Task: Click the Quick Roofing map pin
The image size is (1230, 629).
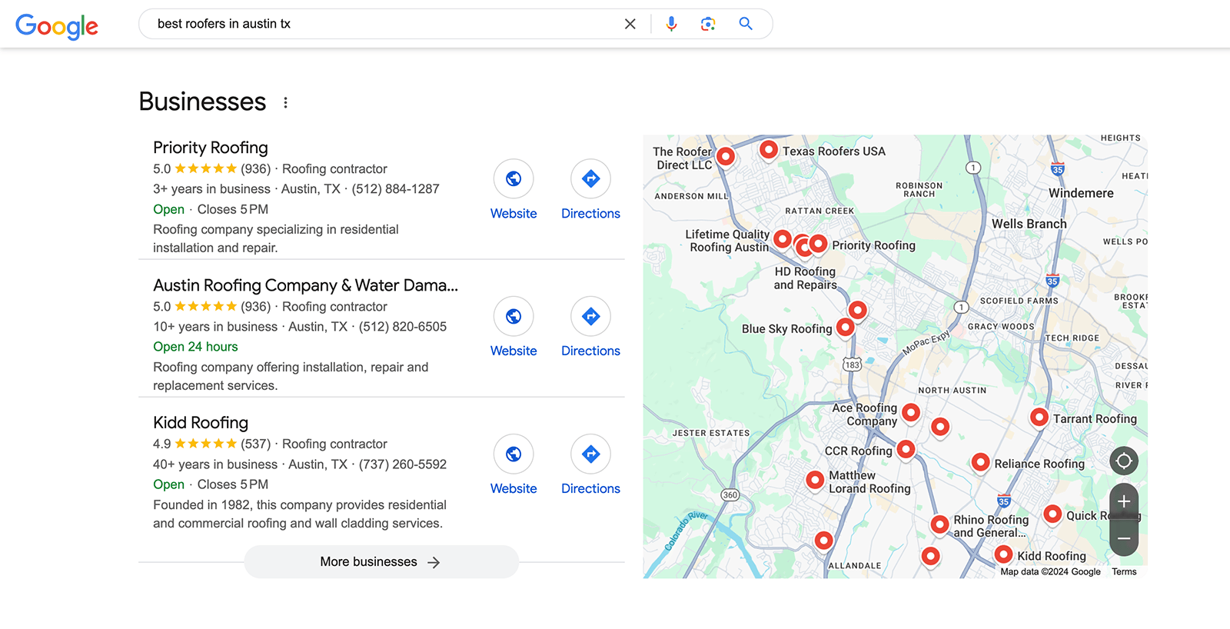Action: click(x=1052, y=514)
